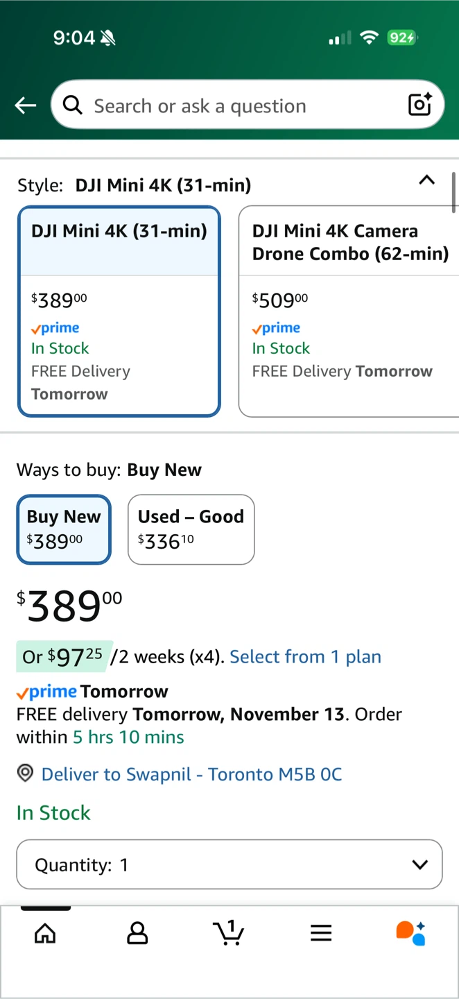Tap Deliver to Swapnil address link
Viewport: 459px width, 999px height.
coord(191,774)
